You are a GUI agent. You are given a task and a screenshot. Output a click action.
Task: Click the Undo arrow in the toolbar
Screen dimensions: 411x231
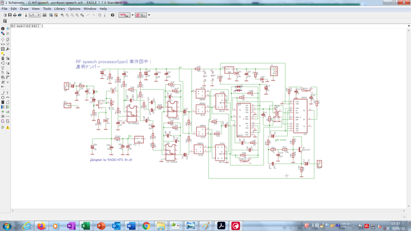pos(88,15)
